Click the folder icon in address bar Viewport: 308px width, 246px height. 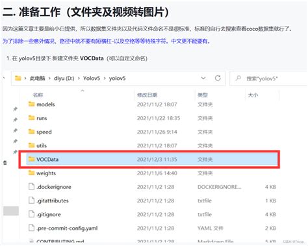[x=18, y=78]
